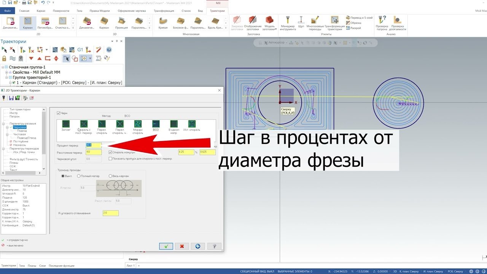The width and height of the screenshot is (487, 274).
Task: Select the multiaxis Кривая toolpath
Action: point(163,23)
